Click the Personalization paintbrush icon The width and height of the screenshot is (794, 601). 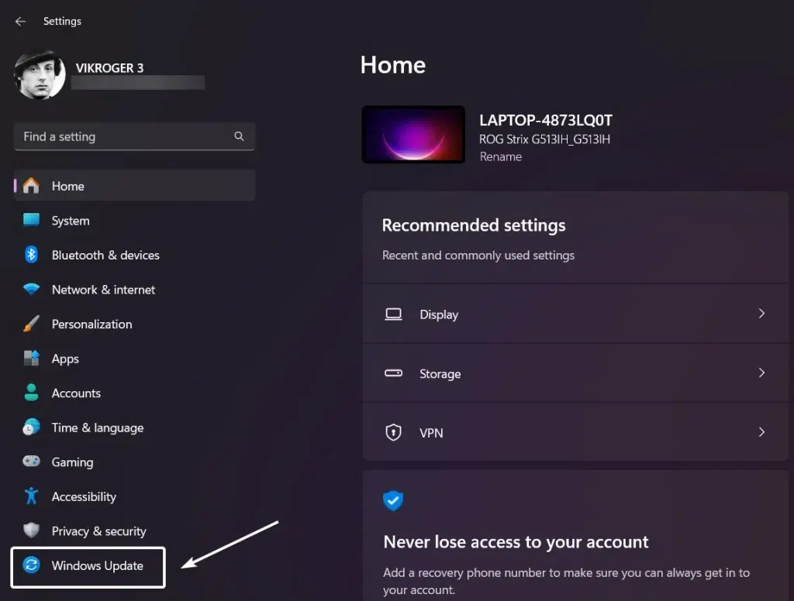[31, 324]
